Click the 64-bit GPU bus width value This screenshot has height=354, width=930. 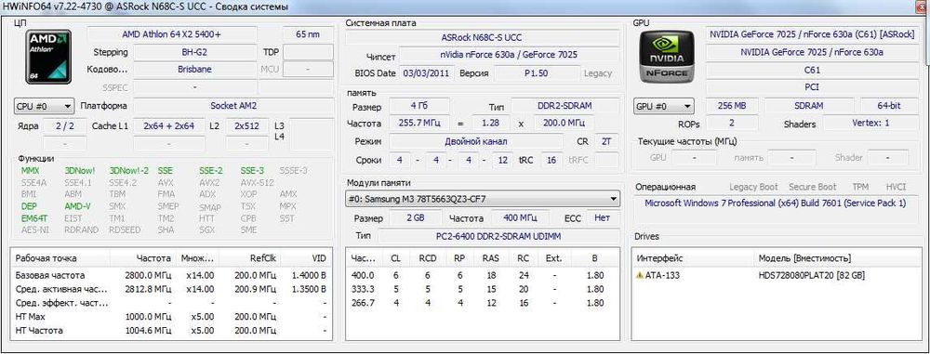[888, 106]
